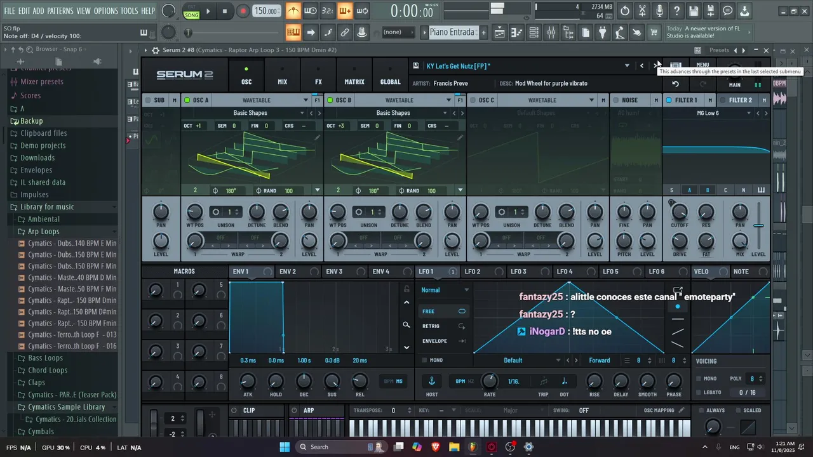Switch to Serum MIX tab
The width and height of the screenshot is (813, 457).
[x=283, y=76]
